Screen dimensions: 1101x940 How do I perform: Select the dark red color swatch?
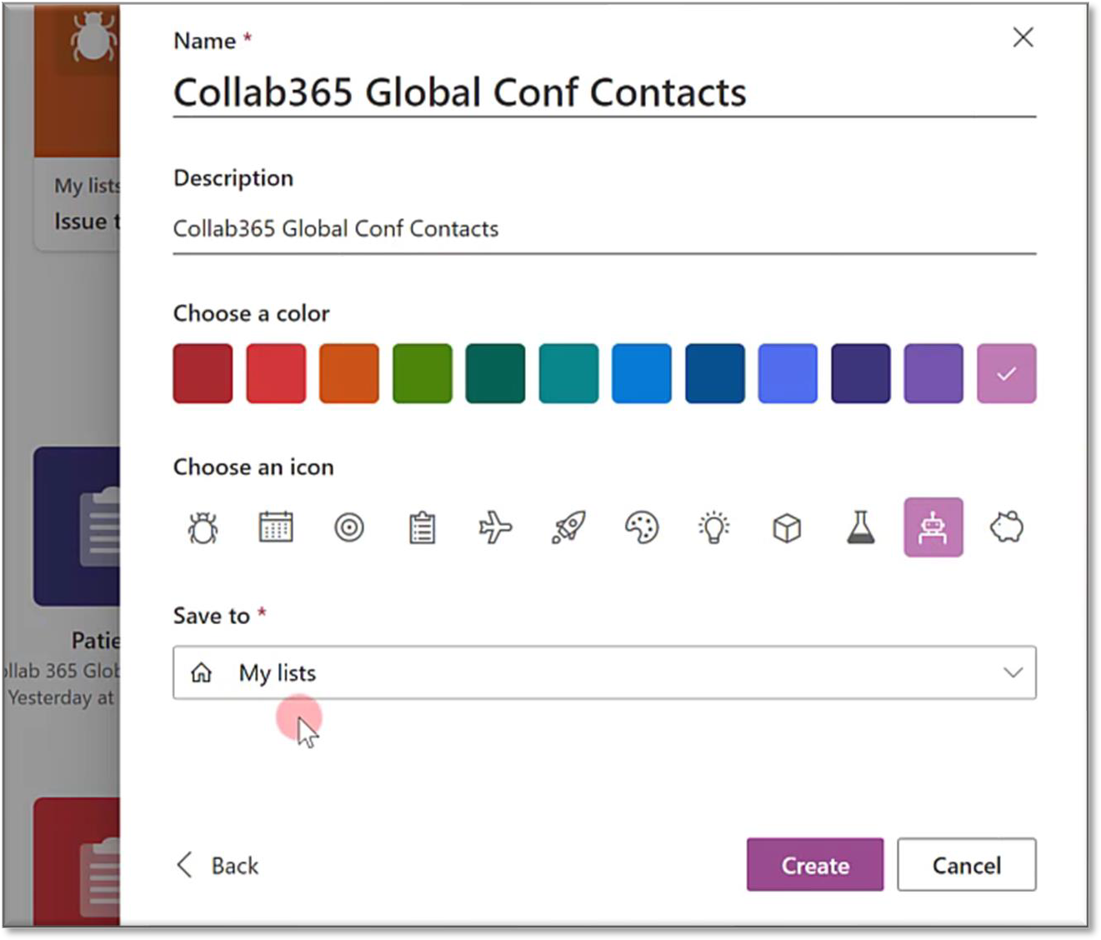coord(203,373)
